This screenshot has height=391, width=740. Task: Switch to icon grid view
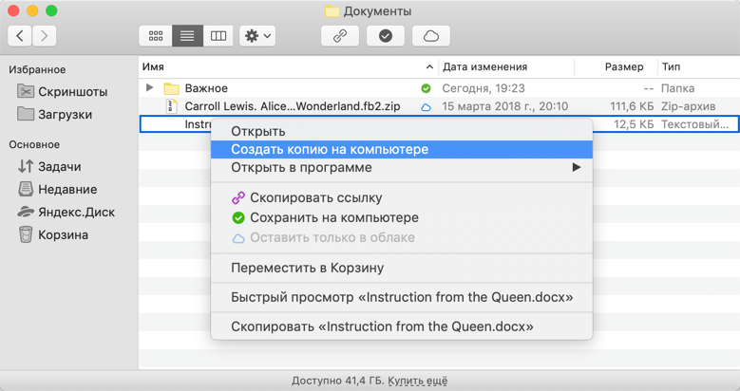(x=156, y=36)
